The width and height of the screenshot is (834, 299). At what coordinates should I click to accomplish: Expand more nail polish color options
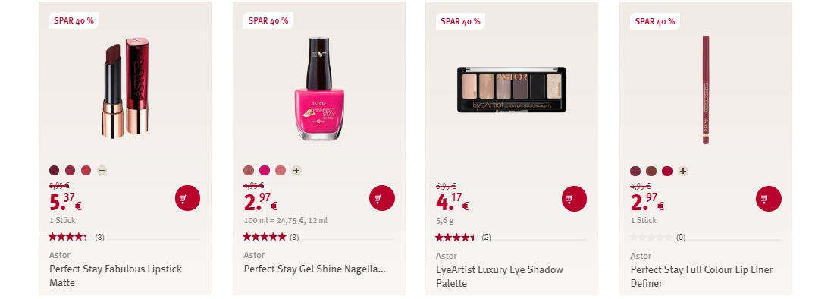coord(296,170)
